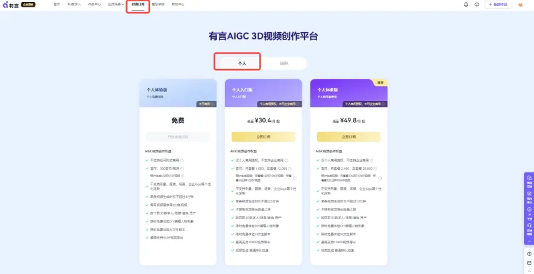This screenshot has height=274, width=534.
Task: Click the info icon on 个人入门版 header tag
Action: click(x=298, y=104)
